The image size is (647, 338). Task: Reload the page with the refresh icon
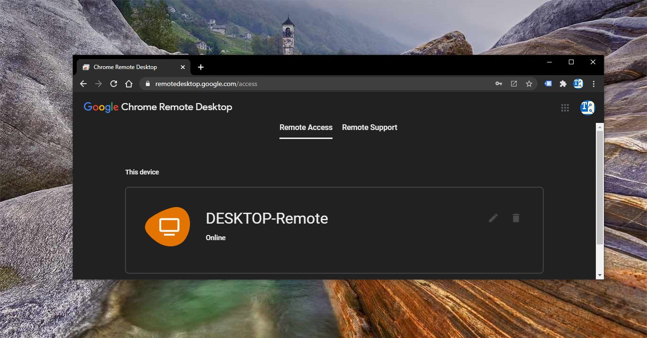114,84
